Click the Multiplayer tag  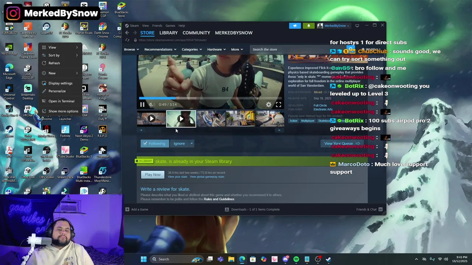(308, 121)
